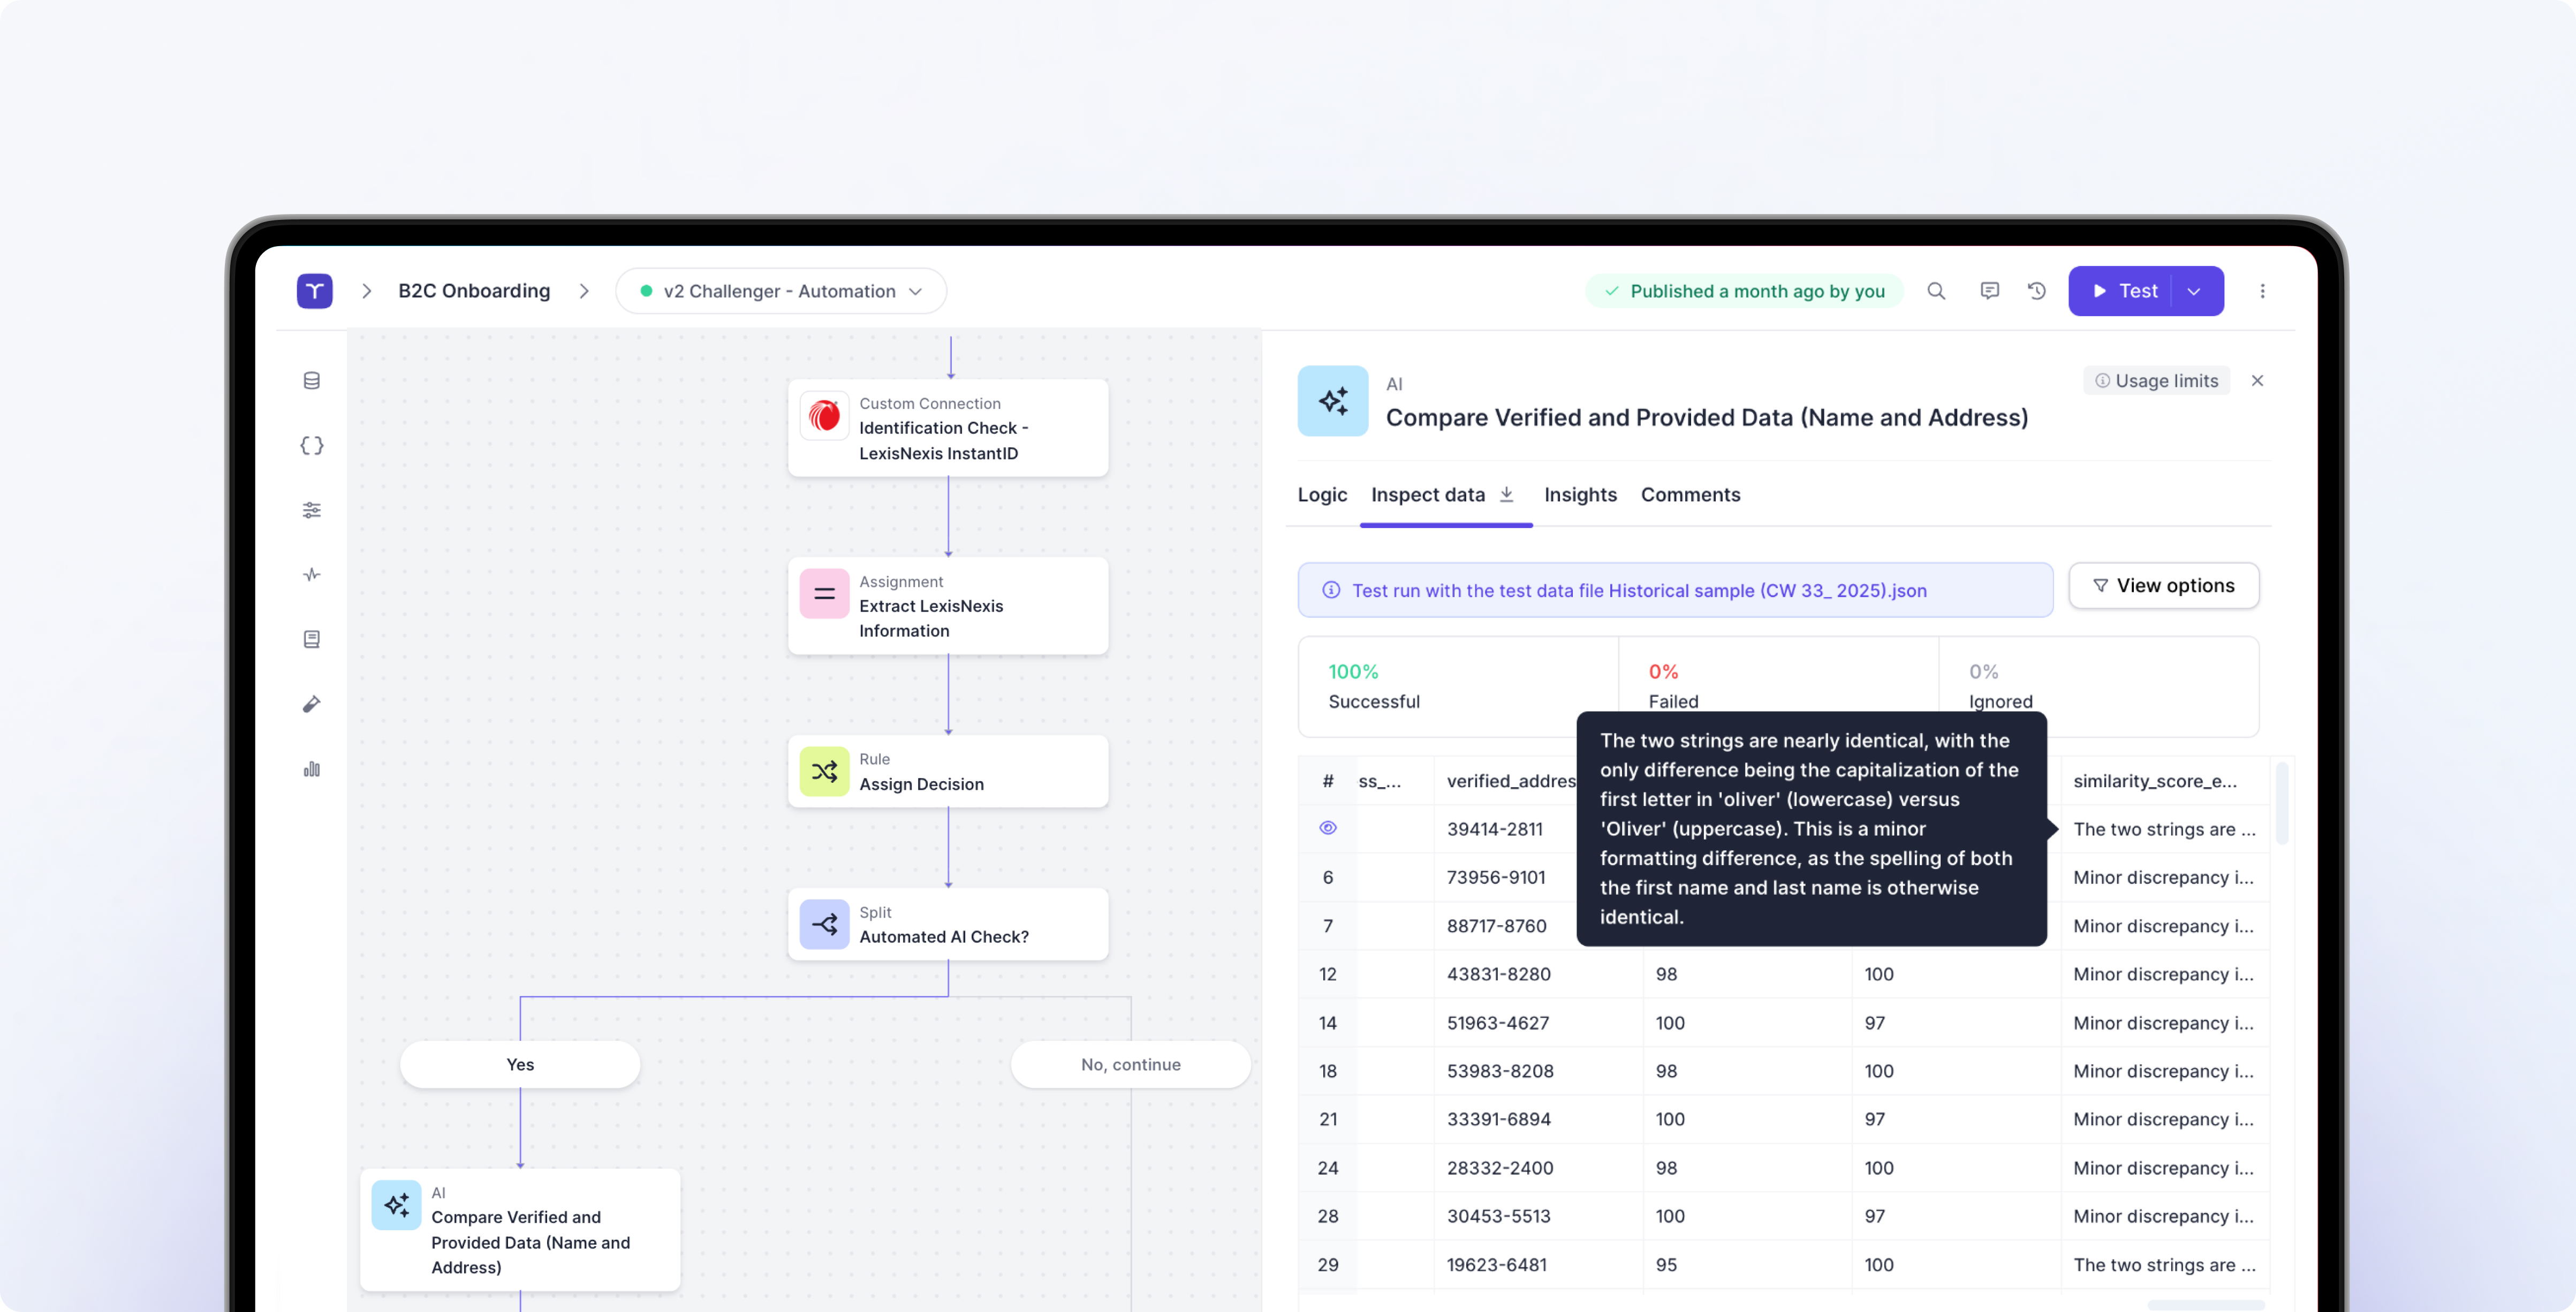Open the comments speech bubble icon
The height and width of the screenshot is (1312, 2576).
click(x=1989, y=291)
